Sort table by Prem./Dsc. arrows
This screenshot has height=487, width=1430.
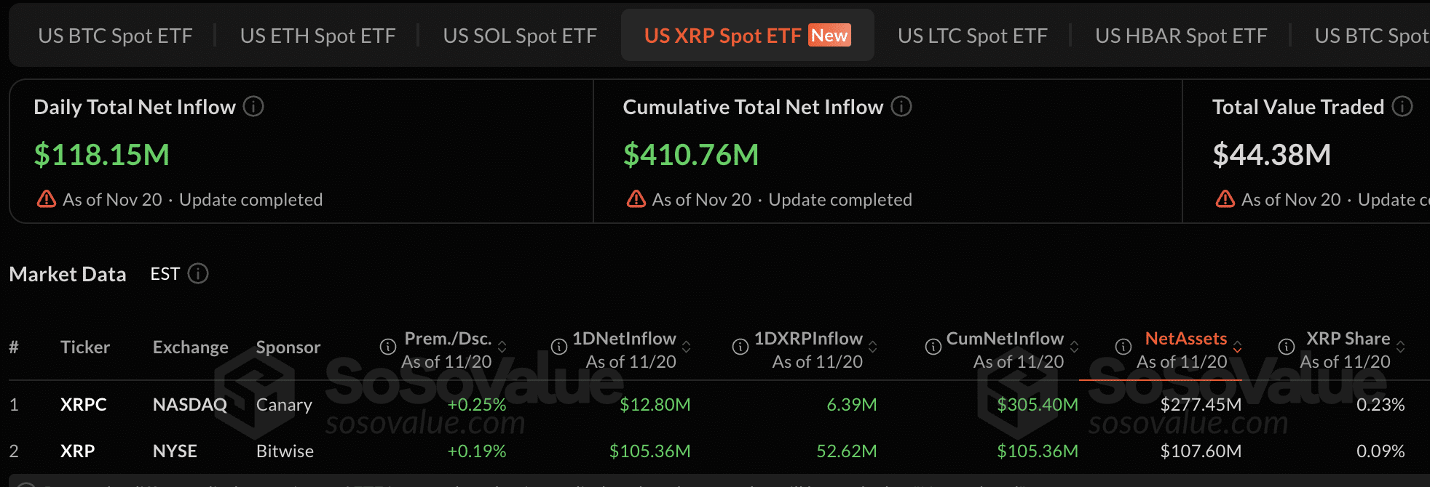pyautogui.click(x=502, y=347)
